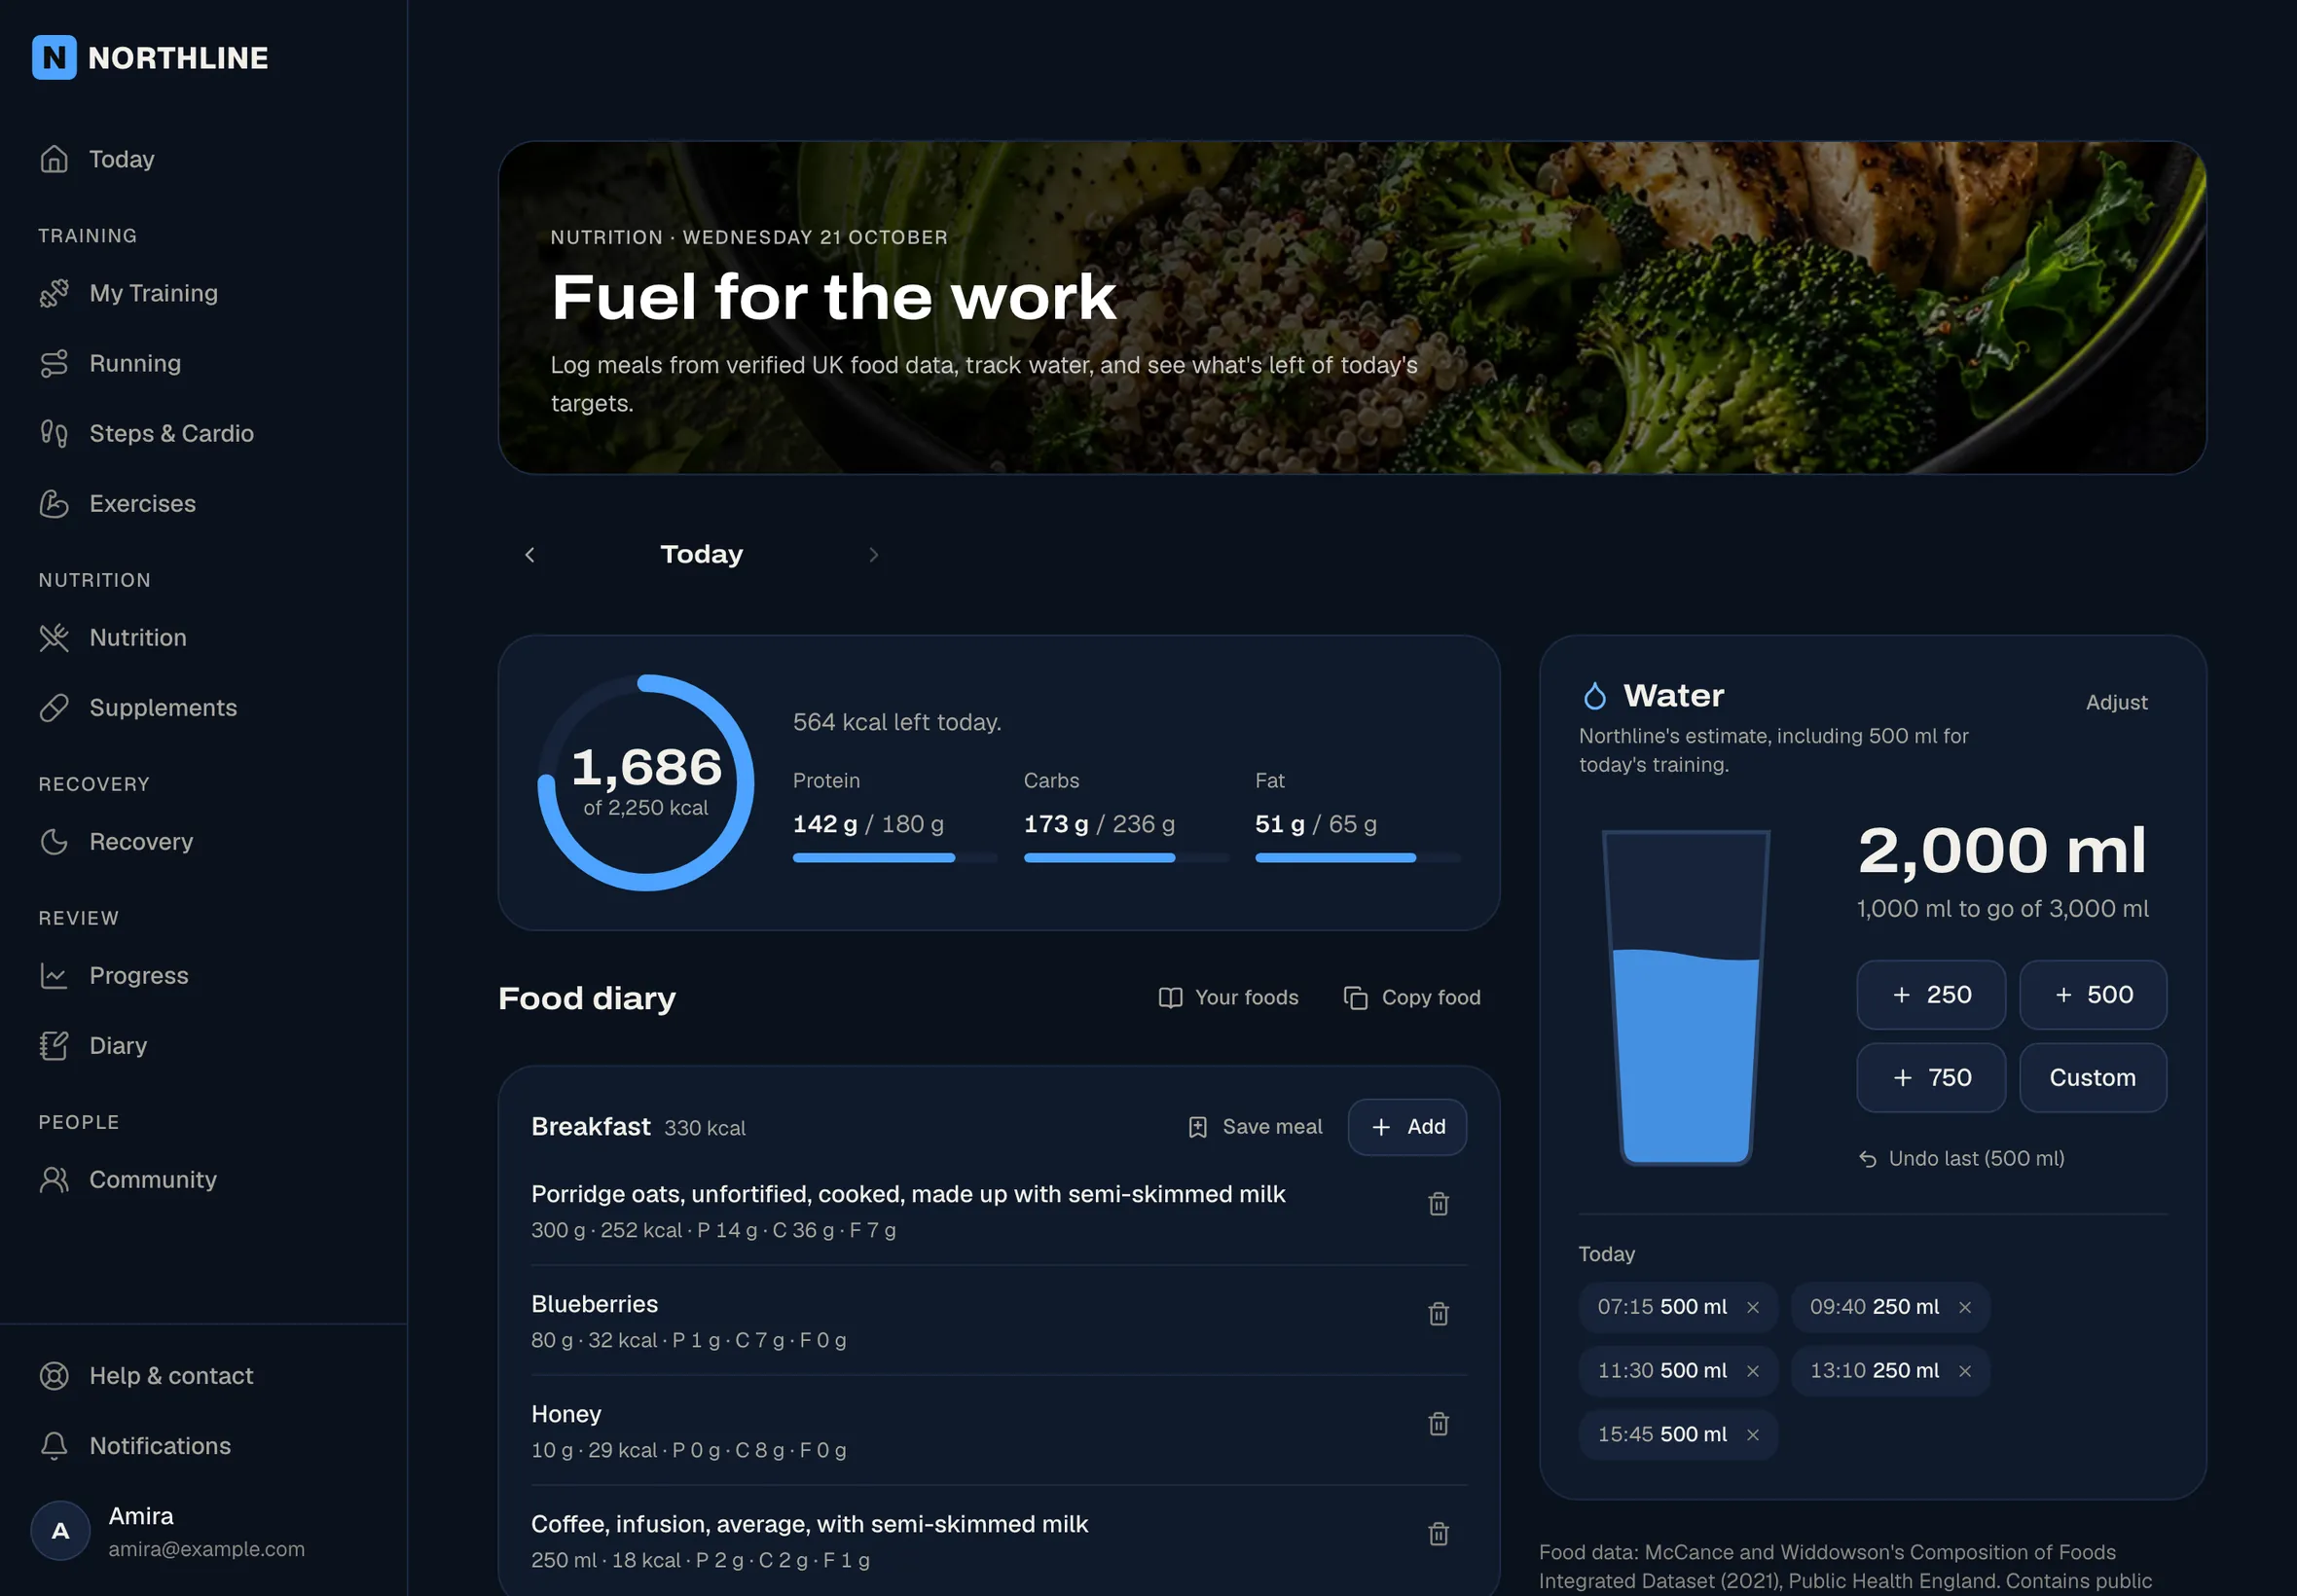The height and width of the screenshot is (1596, 2297).
Task: Click Copy food button
Action: (x=1411, y=997)
